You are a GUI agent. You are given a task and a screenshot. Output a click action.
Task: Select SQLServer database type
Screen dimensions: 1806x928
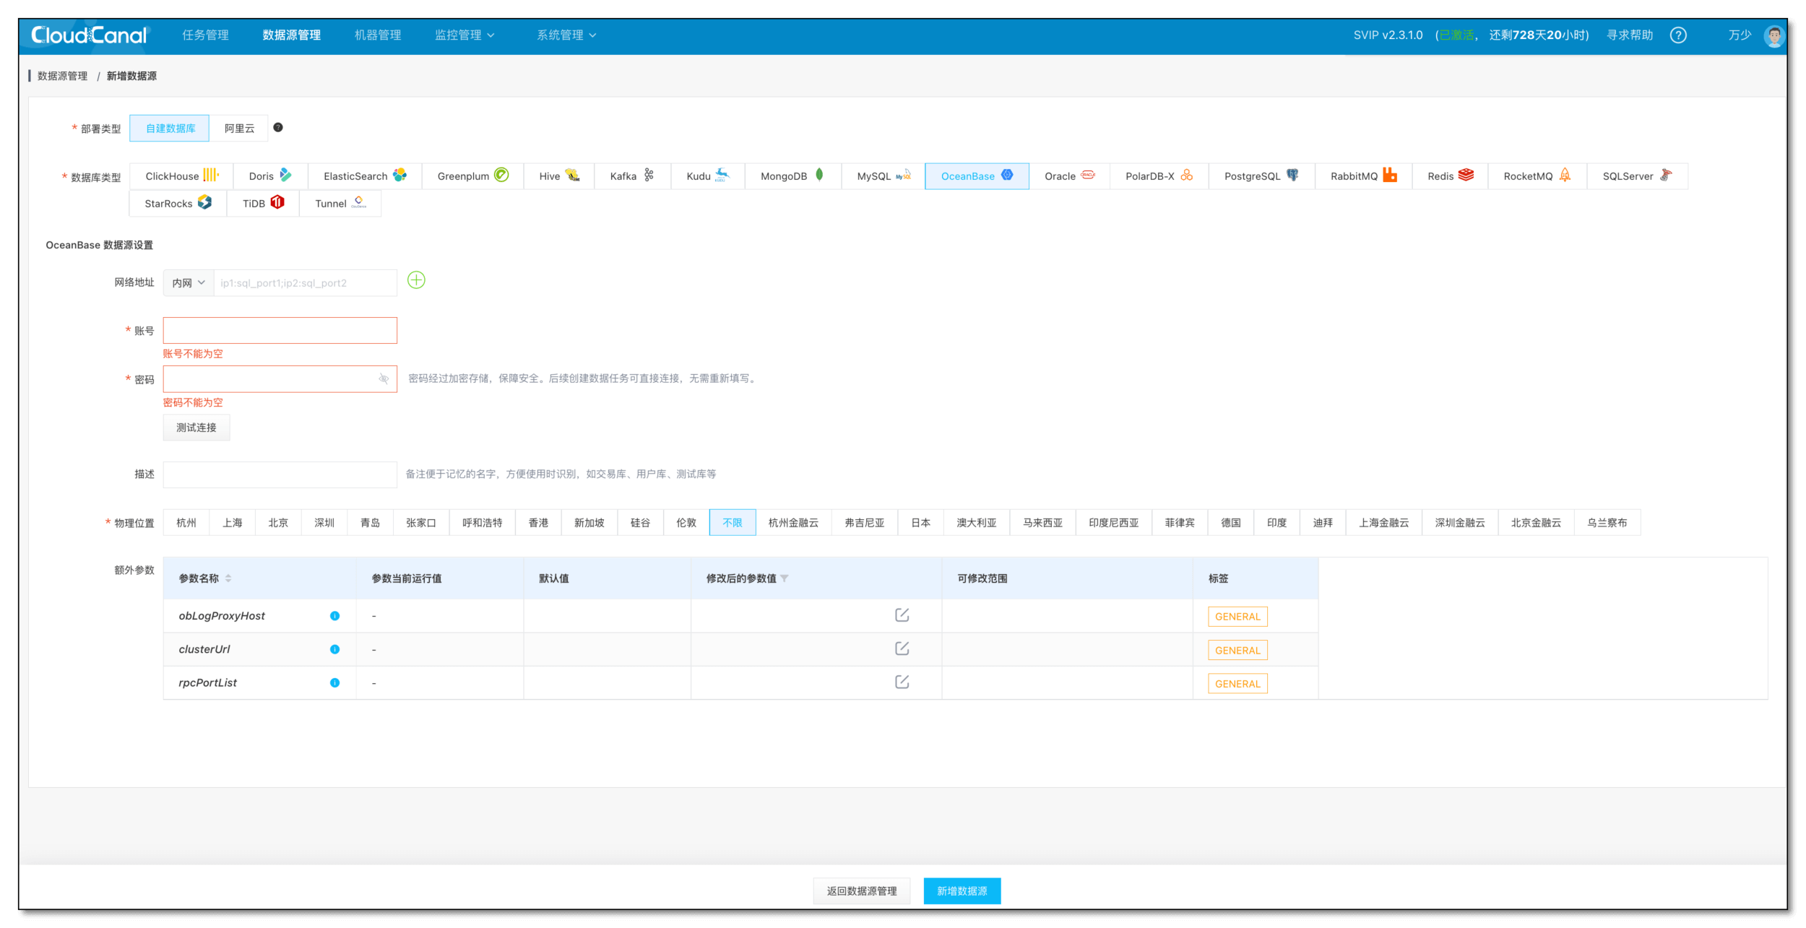pos(1637,175)
